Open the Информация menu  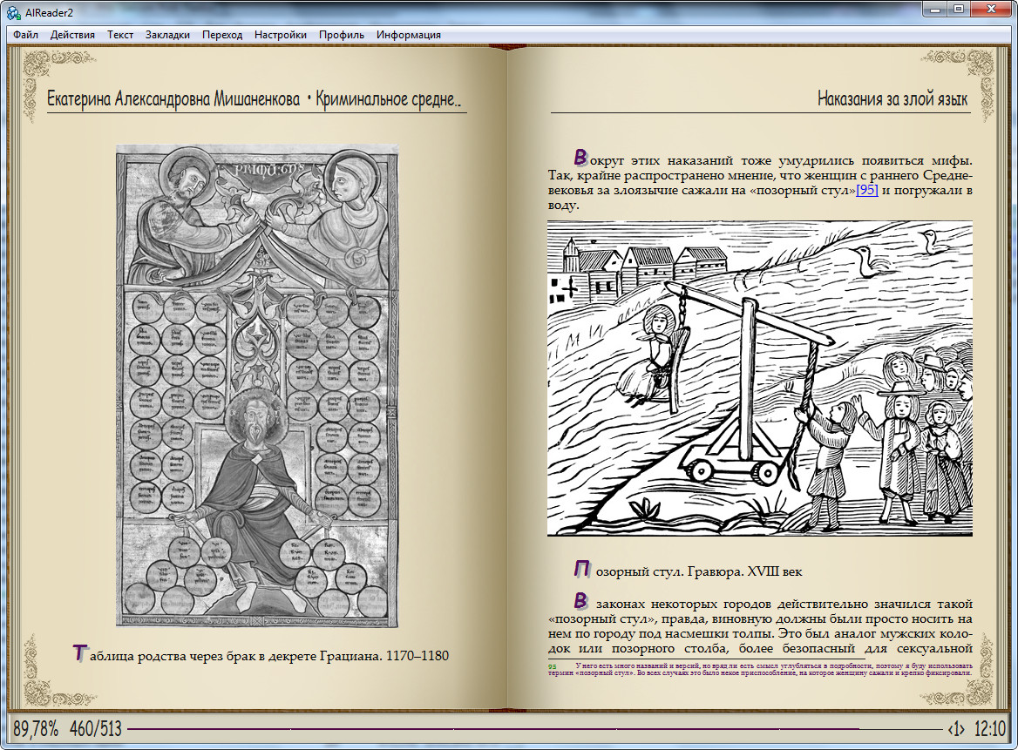coord(409,34)
